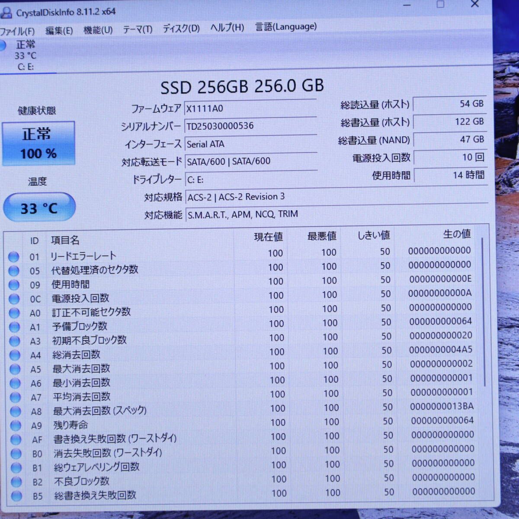
Task: Open the テーマ(T) menu
Action: coord(138,29)
